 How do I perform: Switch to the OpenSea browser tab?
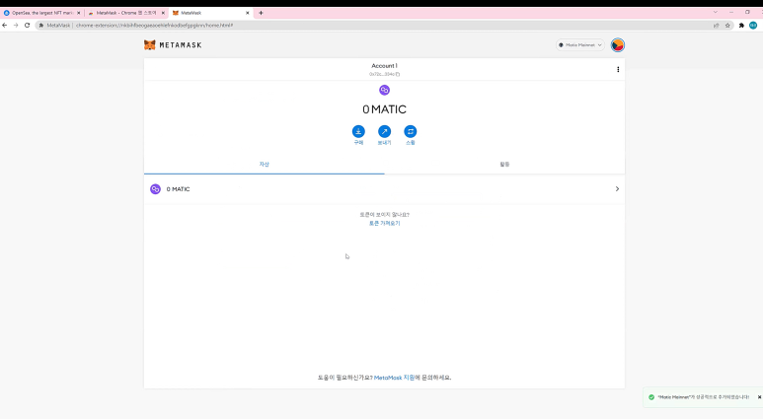click(41, 13)
